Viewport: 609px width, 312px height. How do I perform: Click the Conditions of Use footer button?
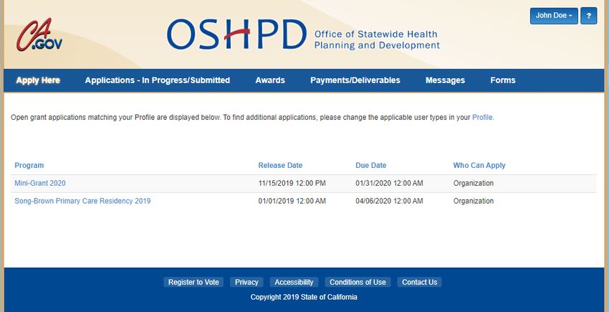tap(358, 282)
